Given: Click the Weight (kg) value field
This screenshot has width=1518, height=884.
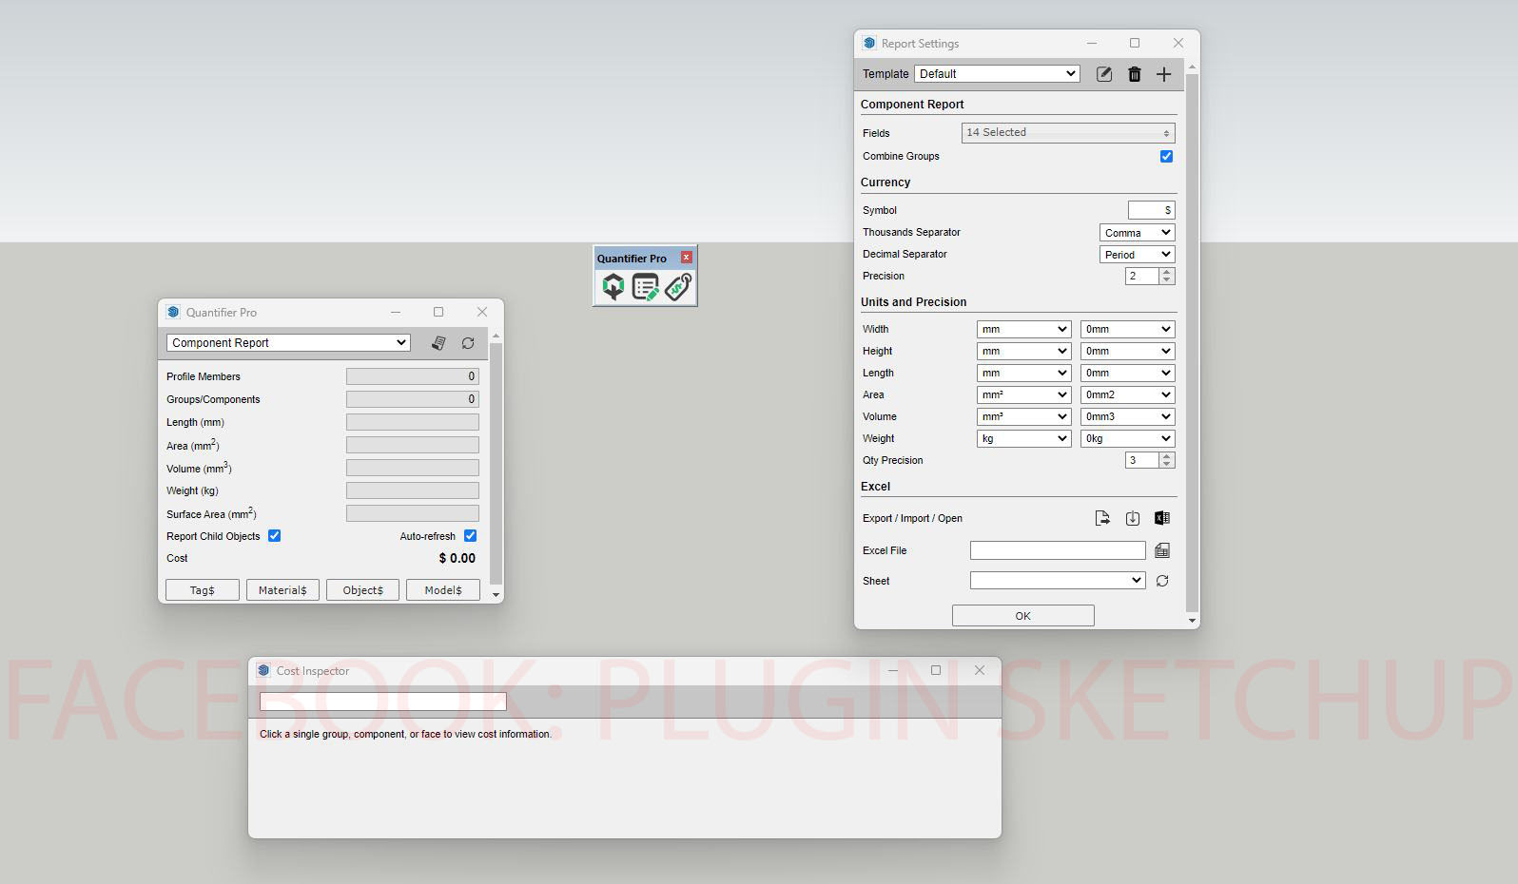Looking at the screenshot, I should pyautogui.click(x=413, y=490).
